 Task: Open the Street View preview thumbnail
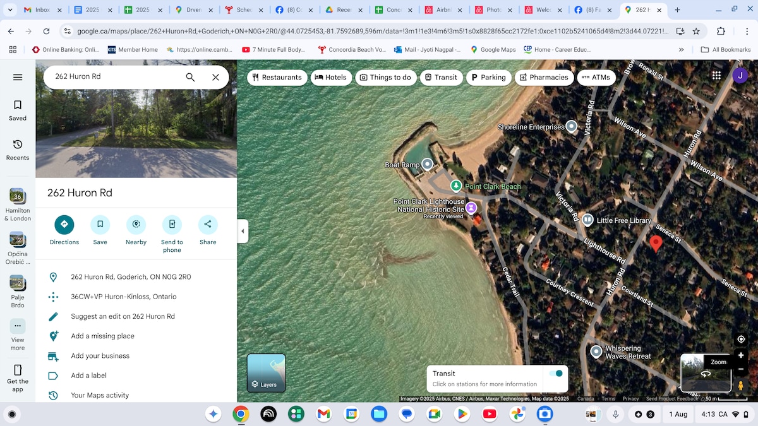pos(706,373)
